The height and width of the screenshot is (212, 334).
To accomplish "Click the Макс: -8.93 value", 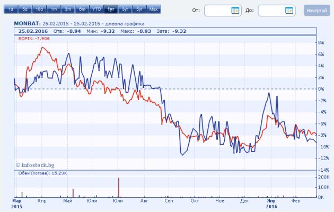I will (x=136, y=31).
